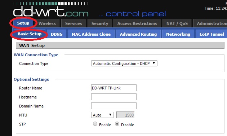Click the Time display in header
The height and width of the screenshot is (136, 227).
[x=216, y=8]
